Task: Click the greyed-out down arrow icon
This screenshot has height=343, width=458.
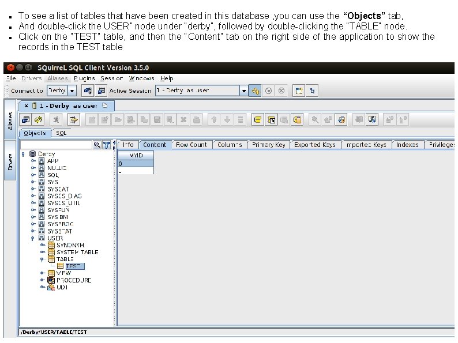Action: 227,119
